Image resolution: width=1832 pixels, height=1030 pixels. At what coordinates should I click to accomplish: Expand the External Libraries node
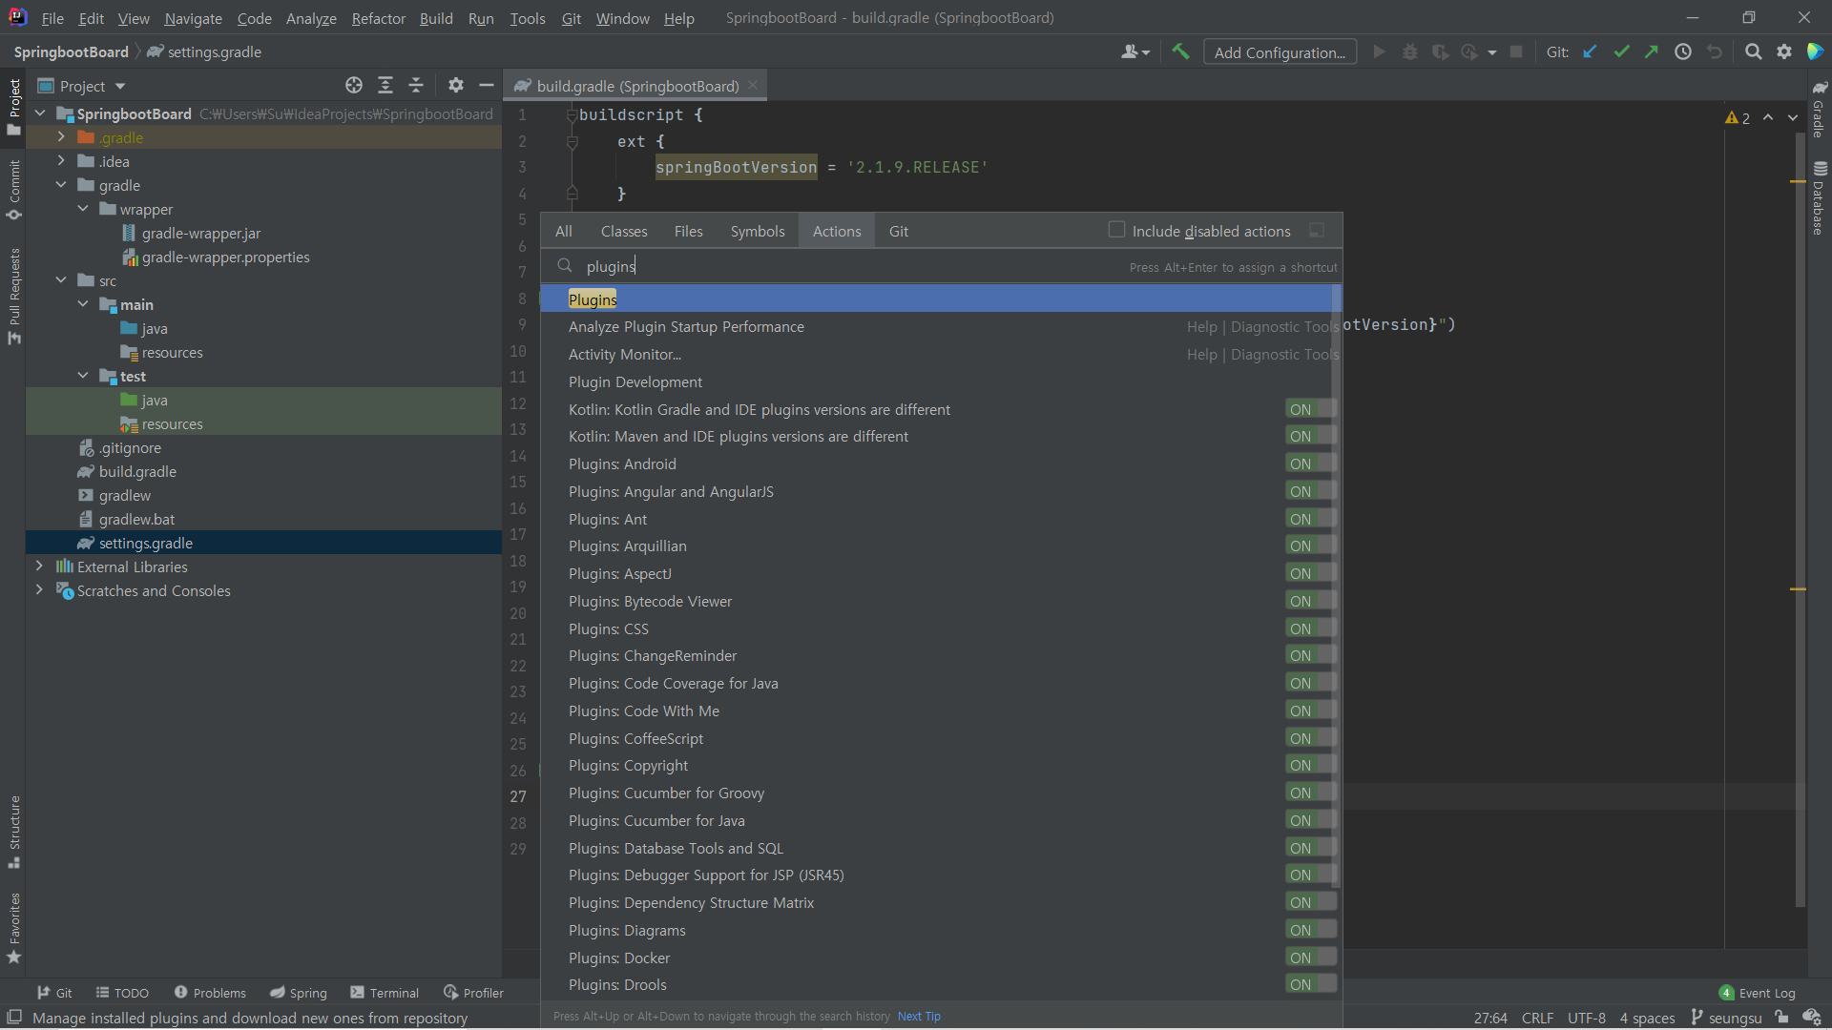pos(39,566)
